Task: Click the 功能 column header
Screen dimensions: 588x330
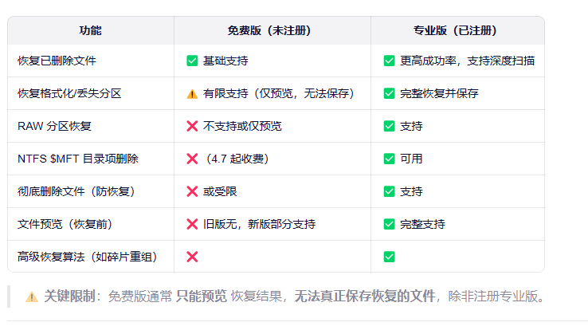Action: click(91, 31)
